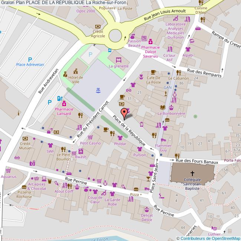Click the central roundabout island
Image resolution: width=241 pixels, height=241 pixels.
pyautogui.click(x=116, y=36)
